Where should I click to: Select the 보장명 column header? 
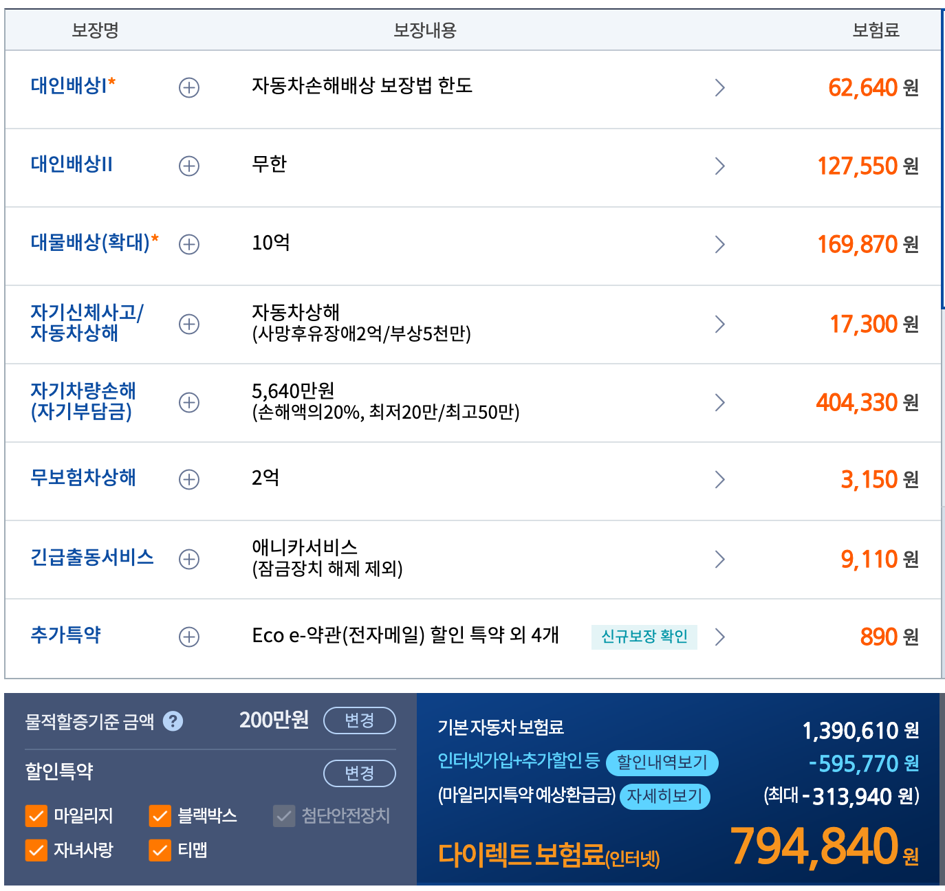[x=94, y=30]
